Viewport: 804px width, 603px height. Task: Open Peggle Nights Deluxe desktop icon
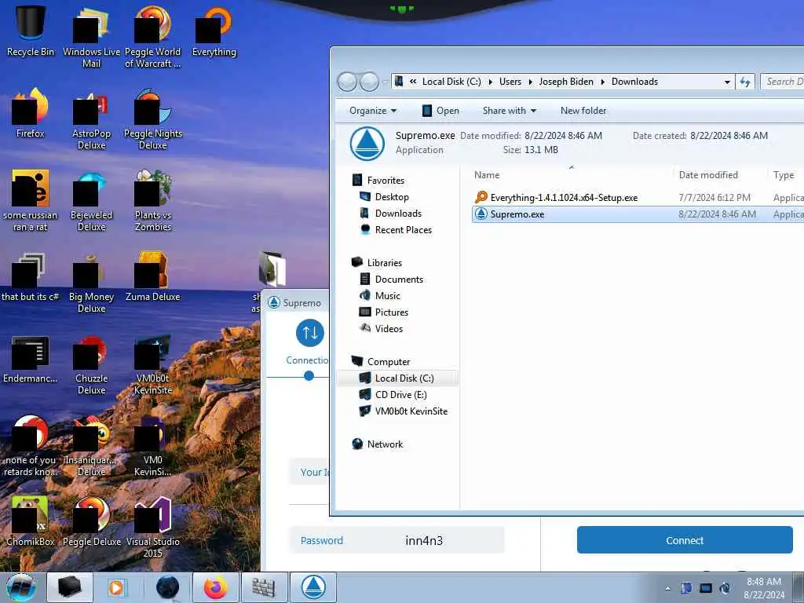[x=152, y=119]
